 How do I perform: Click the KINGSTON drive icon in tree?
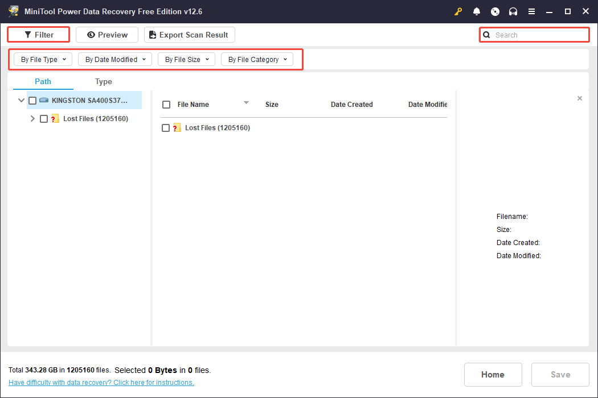44,100
